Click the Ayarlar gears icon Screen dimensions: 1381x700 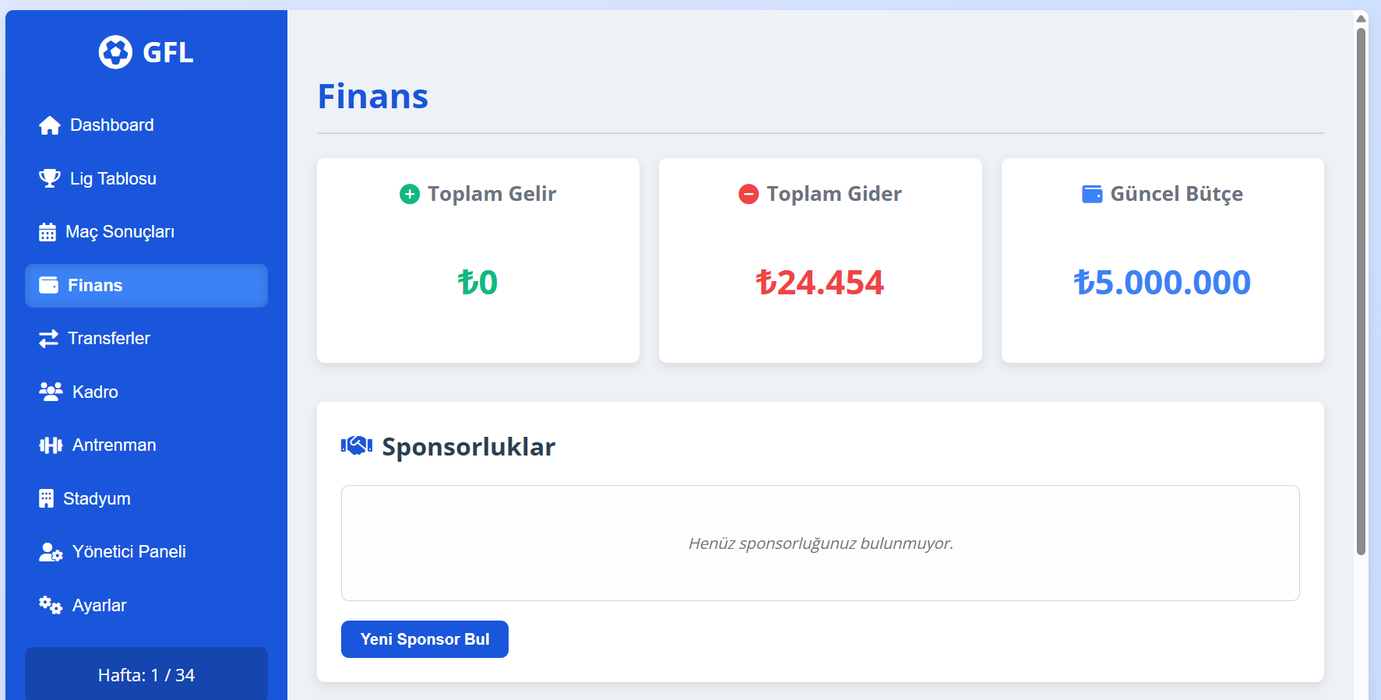(51, 605)
